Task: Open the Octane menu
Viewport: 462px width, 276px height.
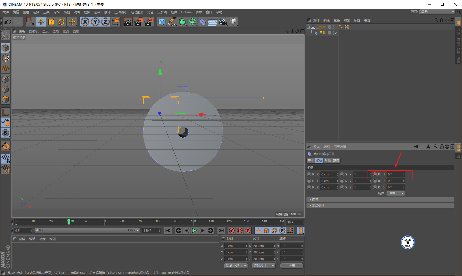Action: pos(186,12)
